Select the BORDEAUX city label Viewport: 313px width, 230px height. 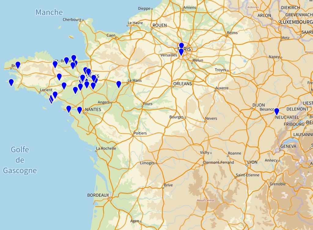click(x=98, y=194)
